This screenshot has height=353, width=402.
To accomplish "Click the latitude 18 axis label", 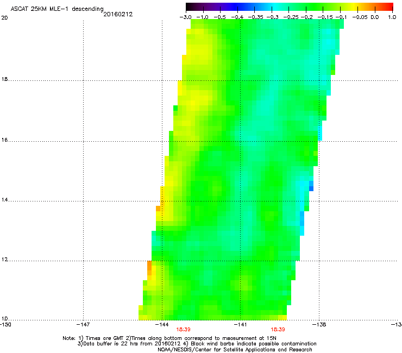I will pos(4,79).
